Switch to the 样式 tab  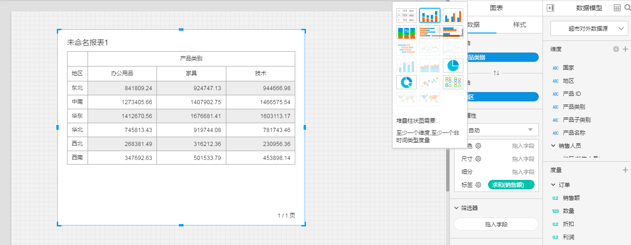tap(519, 25)
